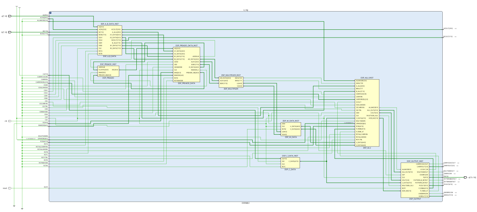The width and height of the screenshot is (477, 212).
Task: Click the DSP48E2 cell type label
Action: [x=246, y=203]
